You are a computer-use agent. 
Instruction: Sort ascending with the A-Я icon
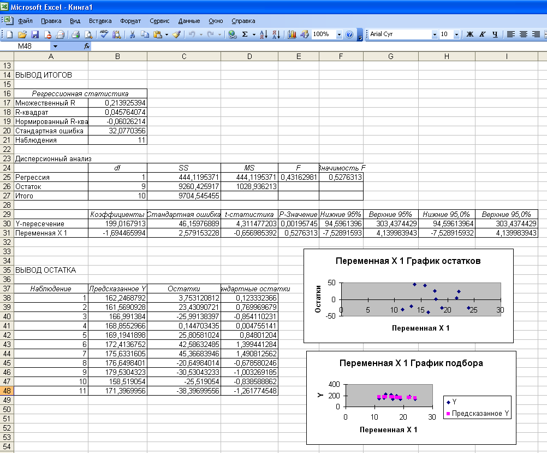pos(264,34)
